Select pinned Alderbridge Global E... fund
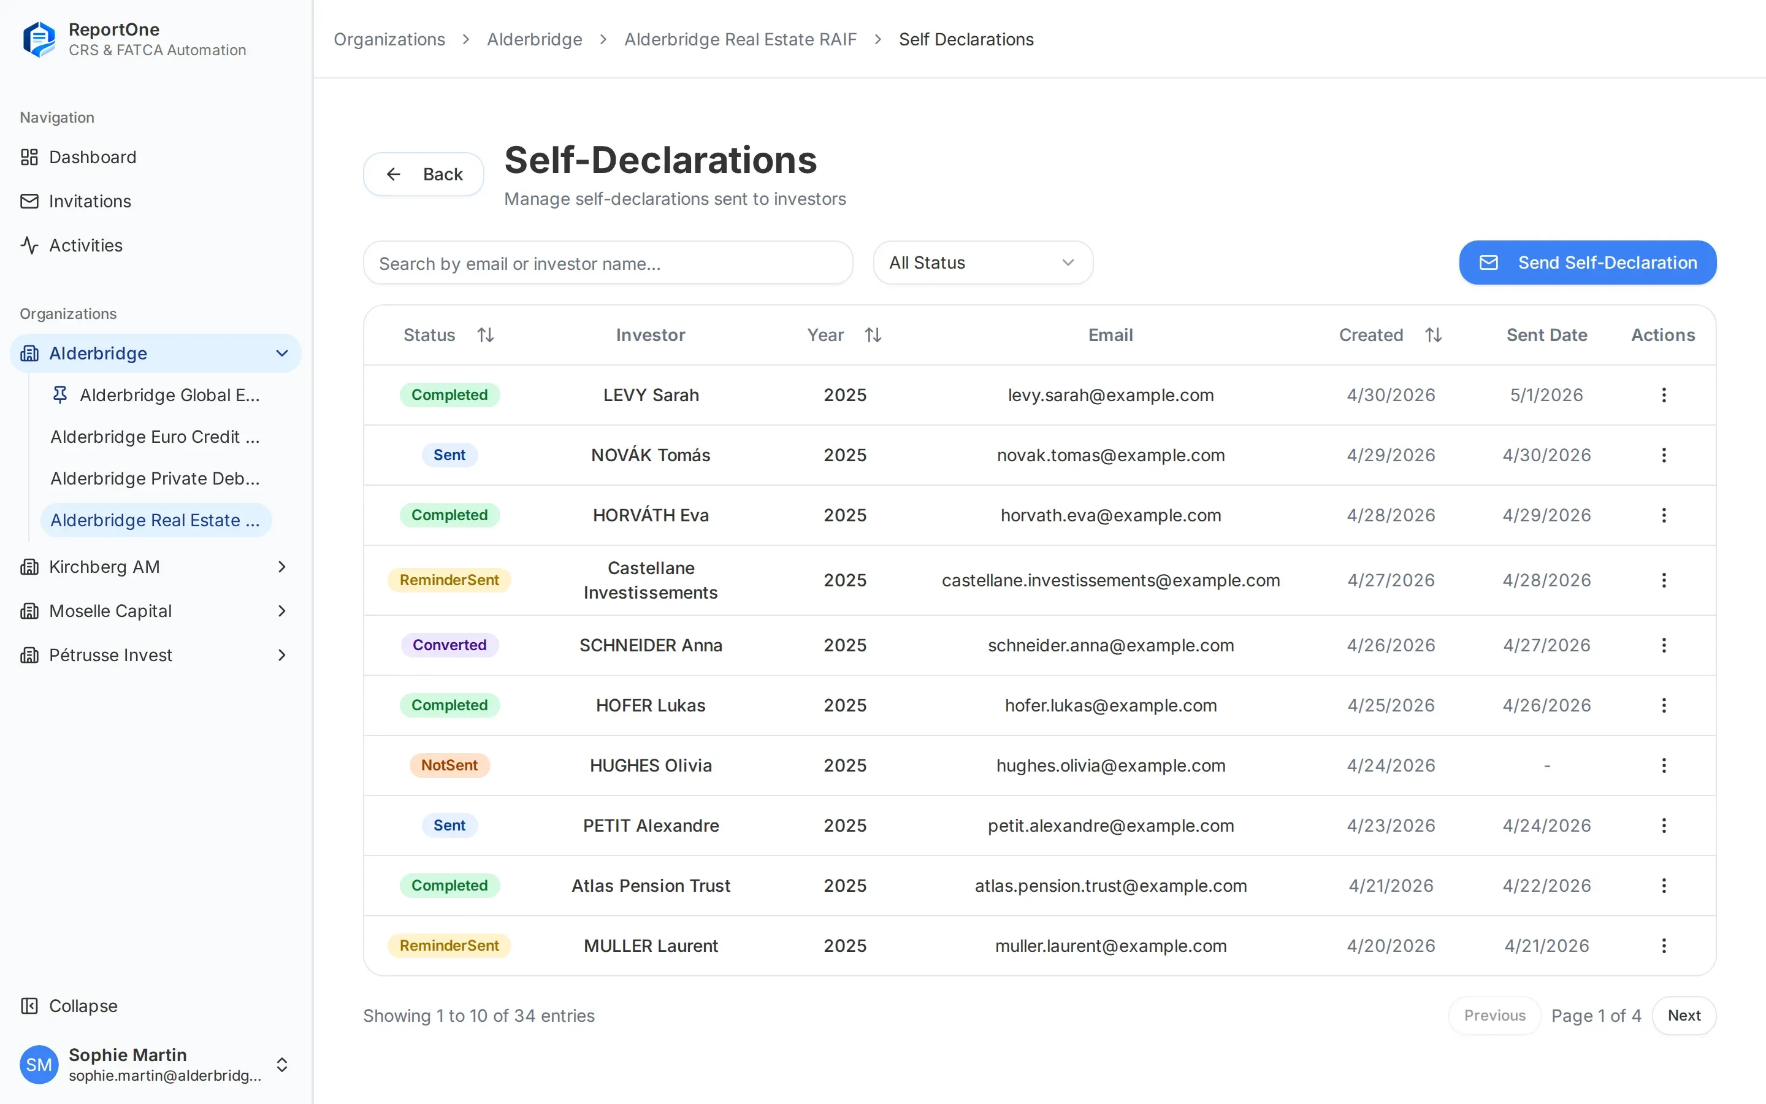Screen dimensions: 1766x1104 [155, 395]
